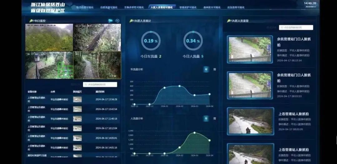Click 平台车辆事件抓拍 in 10:12:04 row
This screenshot has height=164, width=337.
59,128
